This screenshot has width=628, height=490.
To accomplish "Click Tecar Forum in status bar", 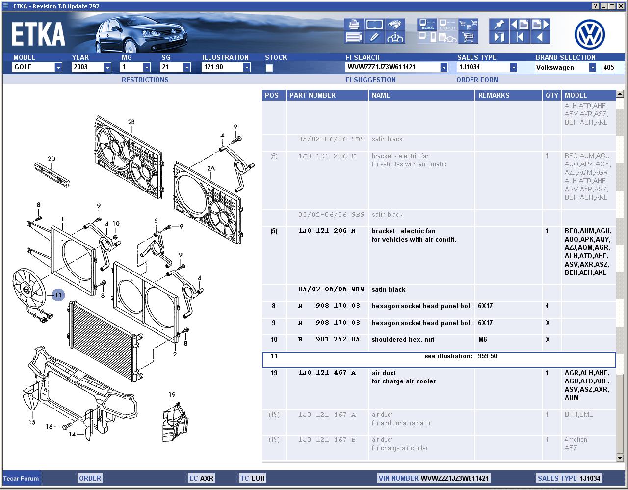I will [21, 478].
